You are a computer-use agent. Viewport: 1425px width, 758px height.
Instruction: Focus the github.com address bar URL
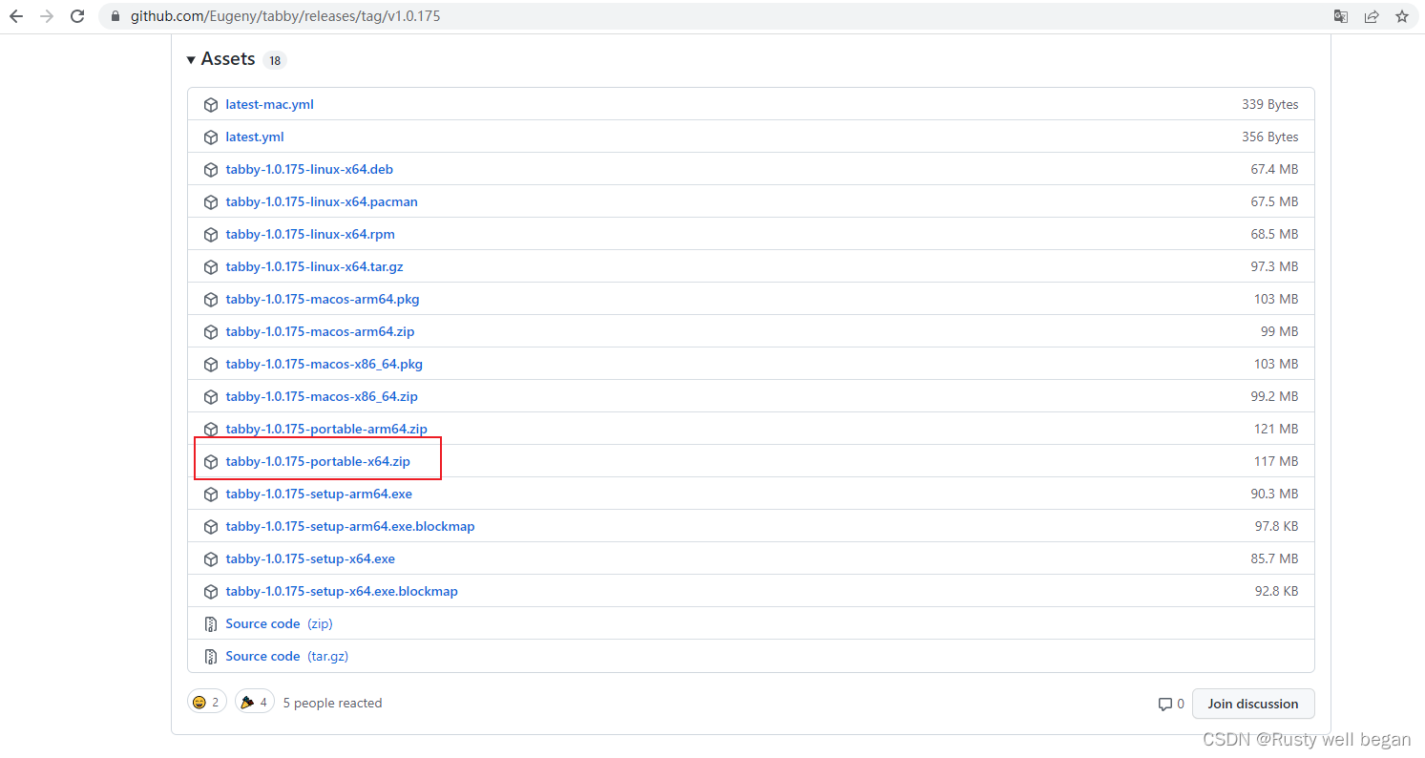pyautogui.click(x=285, y=16)
